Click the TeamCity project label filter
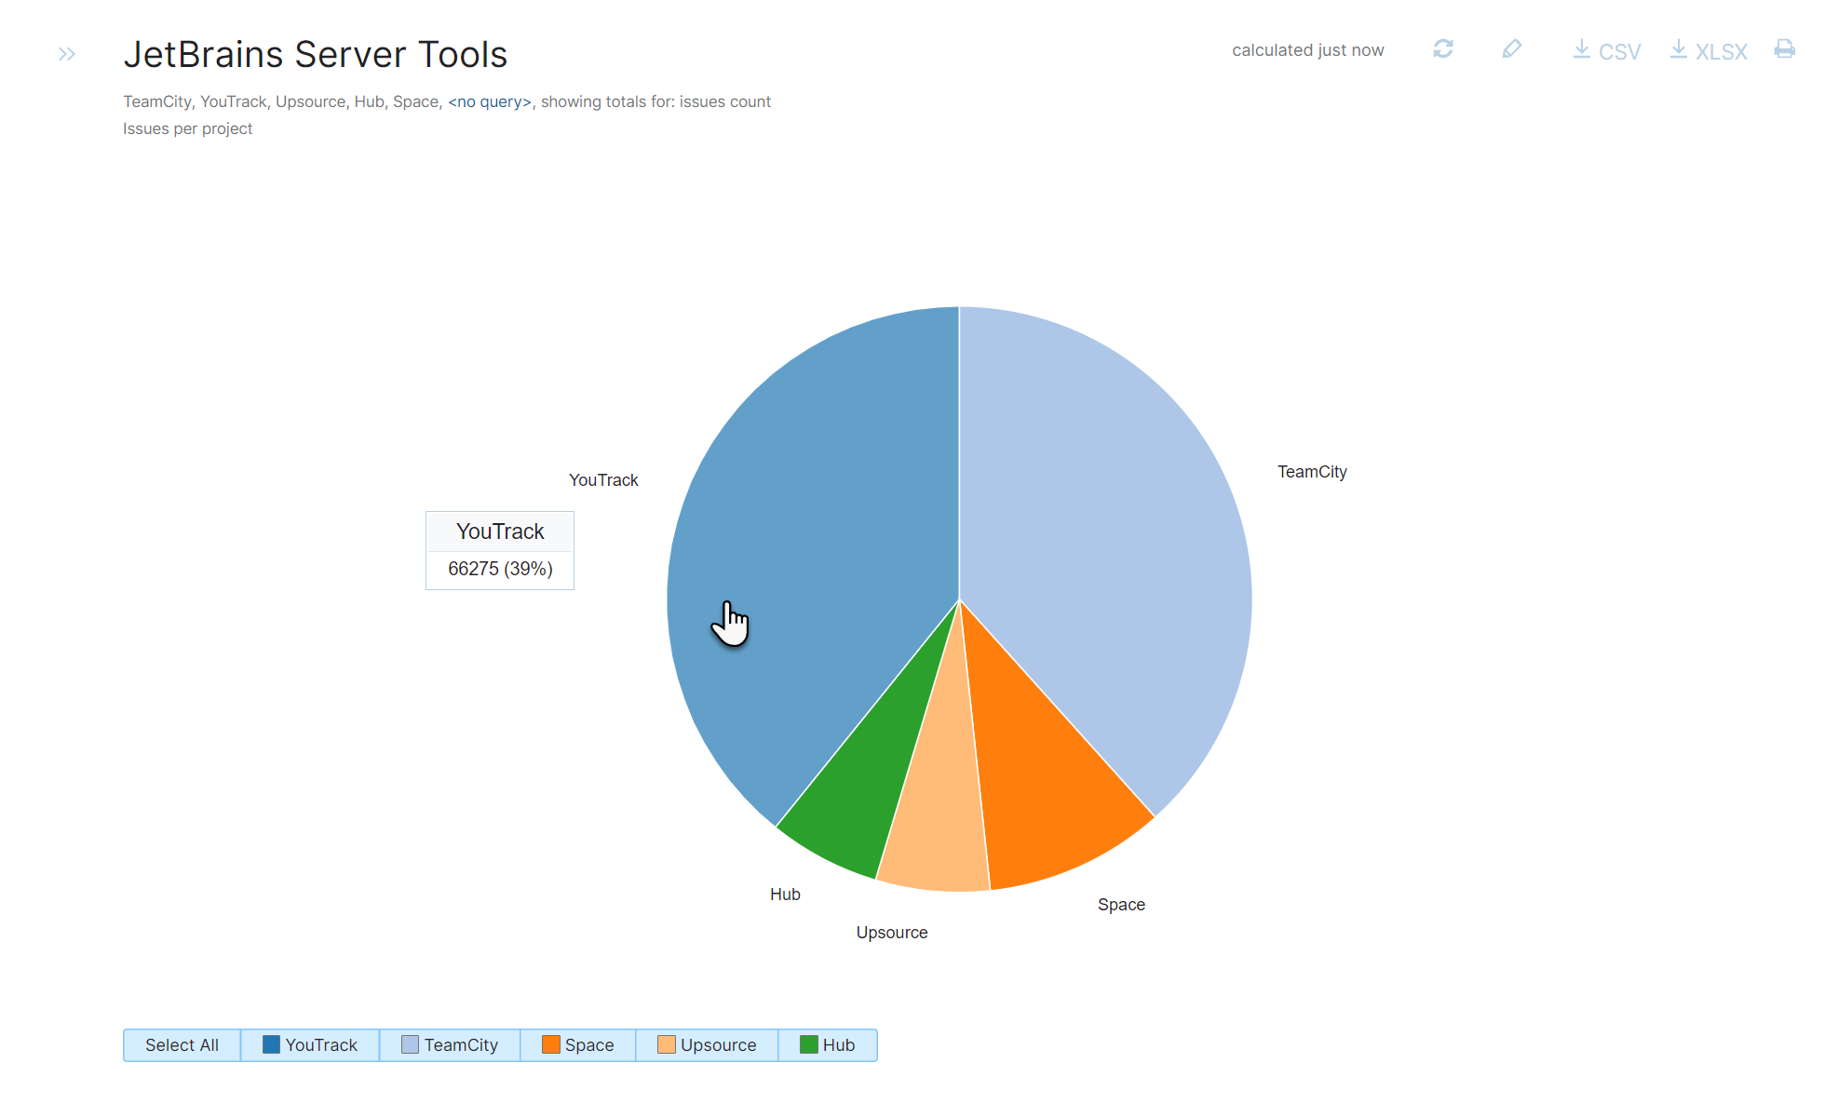 451,1044
